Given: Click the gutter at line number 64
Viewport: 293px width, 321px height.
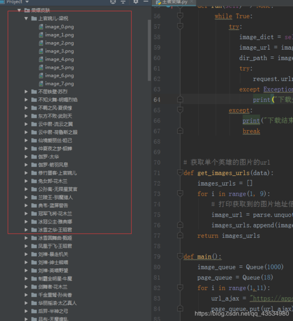Looking at the screenshot, I should tap(157, 100).
